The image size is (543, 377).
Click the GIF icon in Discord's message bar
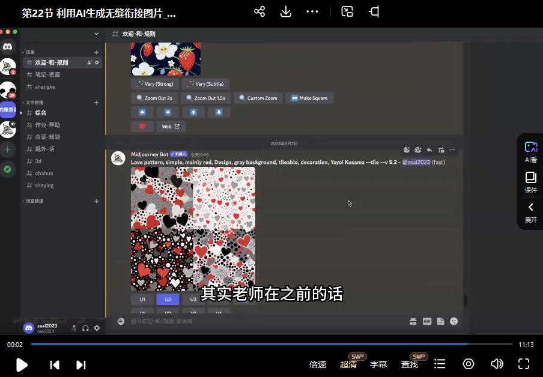click(427, 321)
